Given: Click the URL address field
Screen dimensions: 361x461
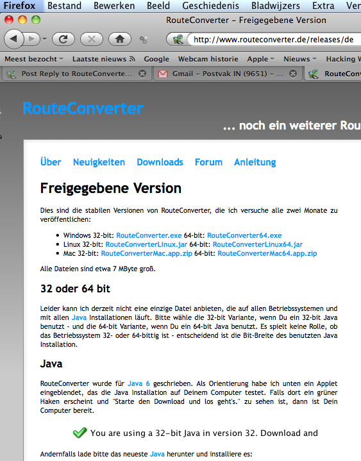Looking at the screenshot, I should click(273, 39).
